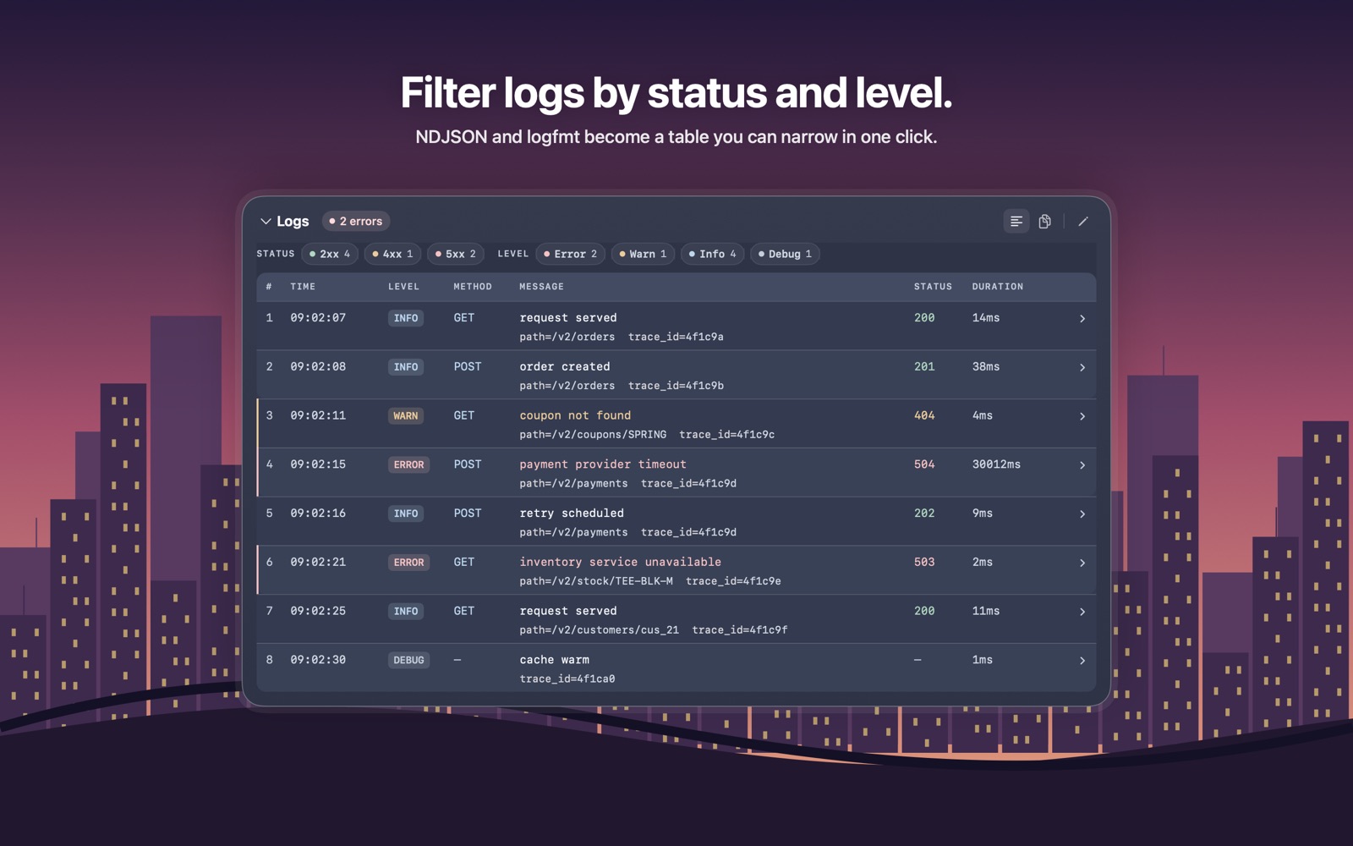The width and height of the screenshot is (1353, 846).
Task: Click path=/v2/stock/TEE-BLK-M detail
Action: pos(596,581)
